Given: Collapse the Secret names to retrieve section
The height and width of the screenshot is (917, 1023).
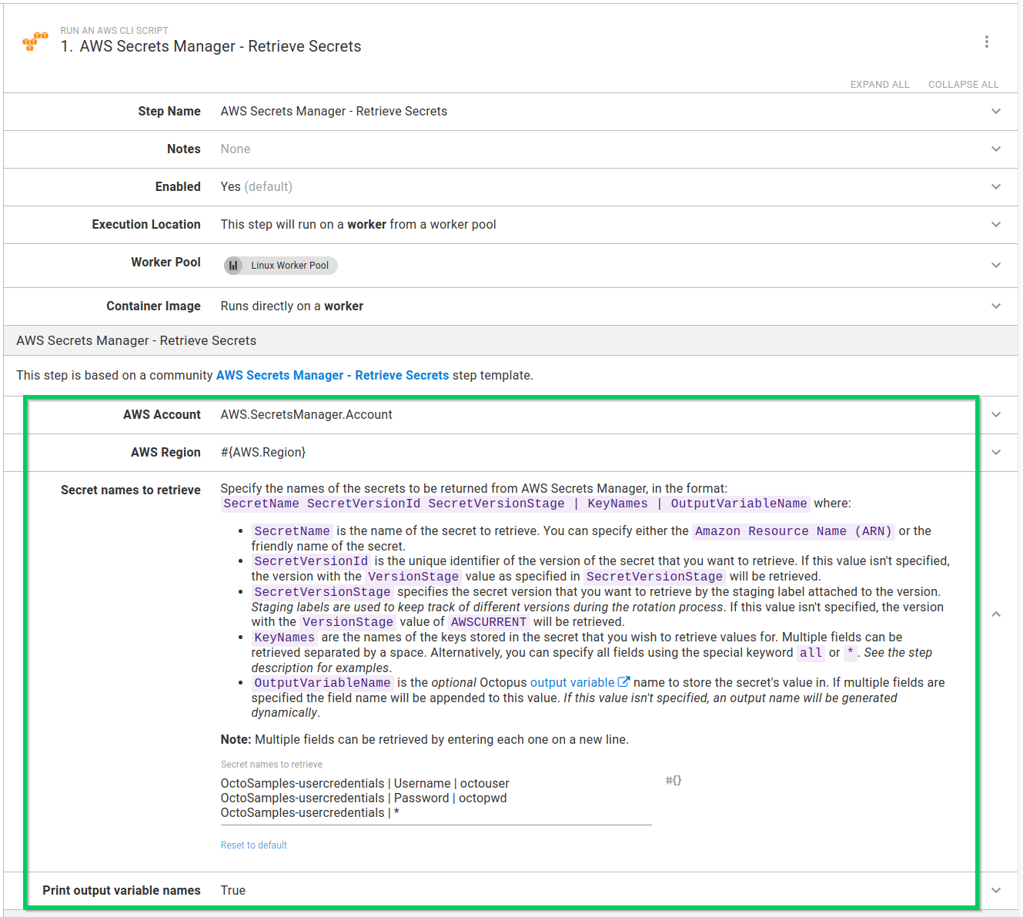Looking at the screenshot, I should pyautogui.click(x=996, y=614).
